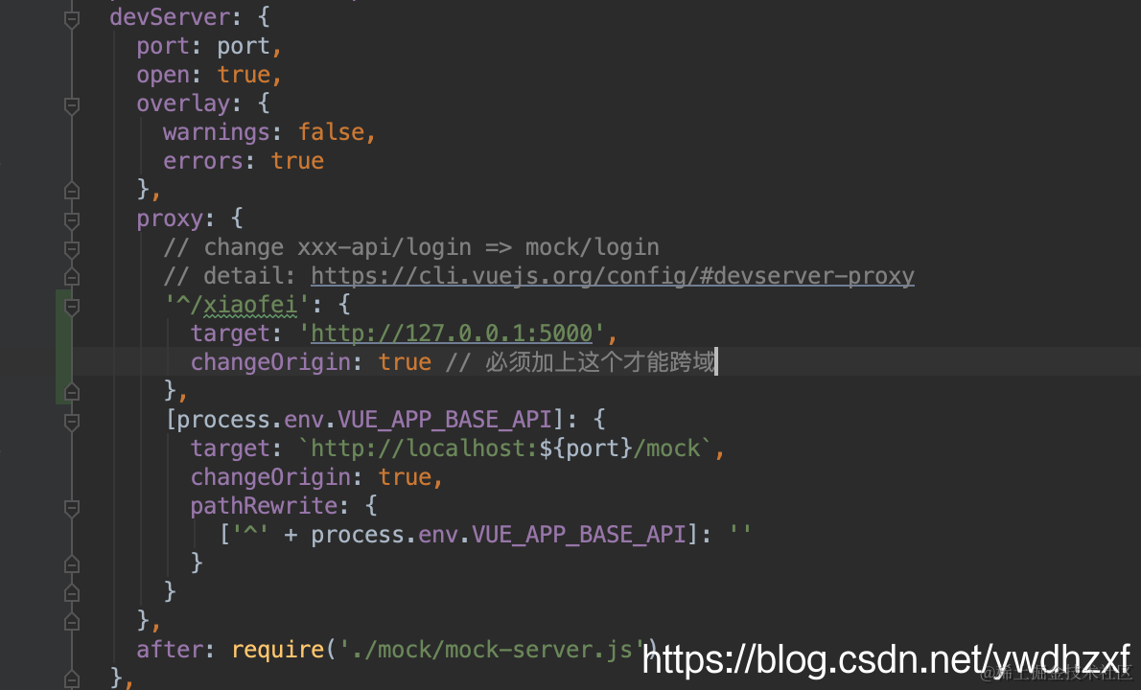Fold comment block starting at 'change xxx-api/login'

pos(71,248)
